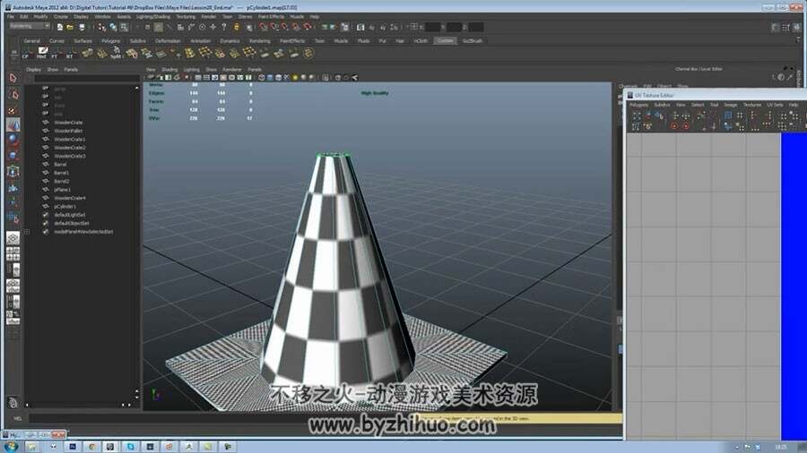Click the Open Scene folder icon
This screenshot has height=453, width=807.
tap(71, 27)
